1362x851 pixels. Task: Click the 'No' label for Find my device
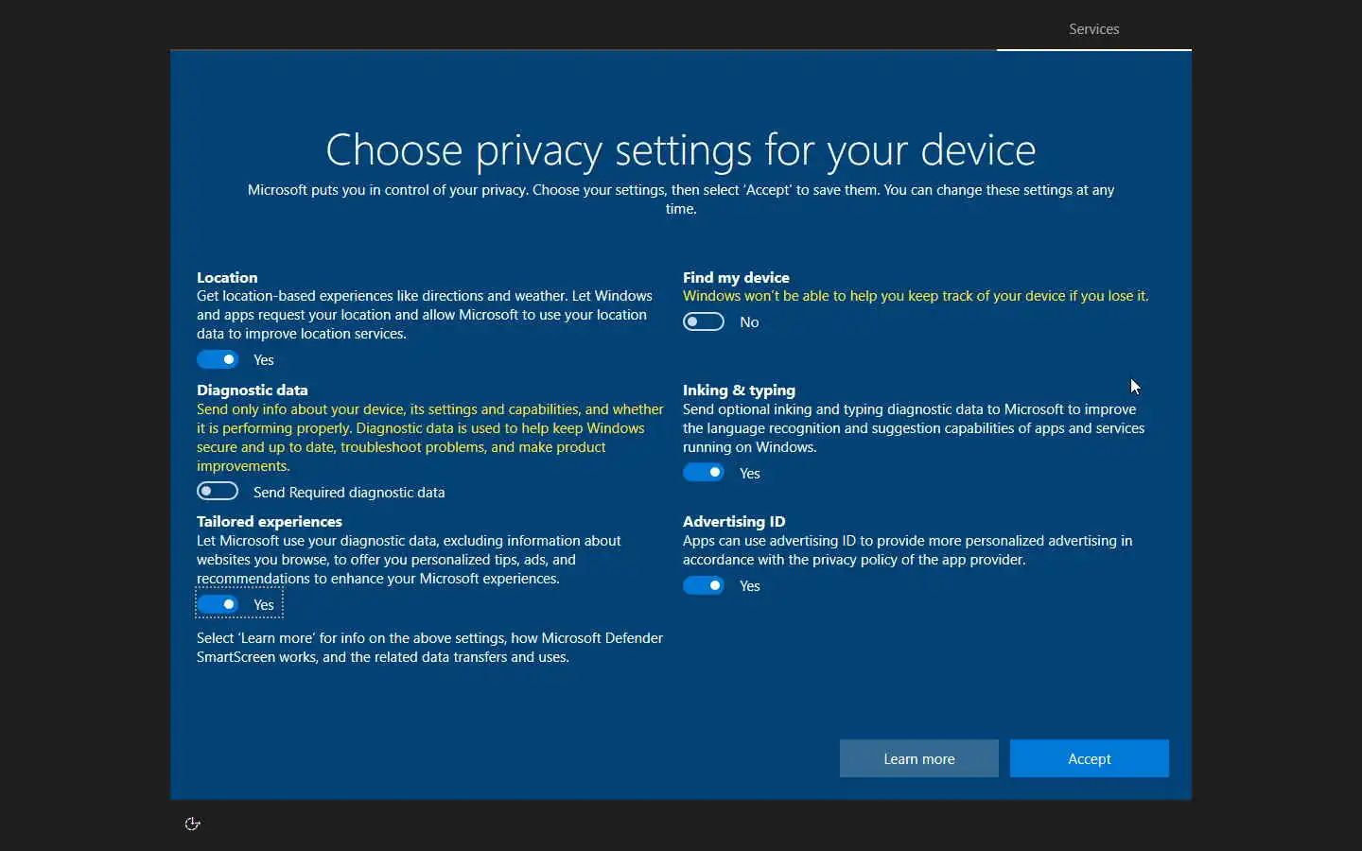pos(749,321)
